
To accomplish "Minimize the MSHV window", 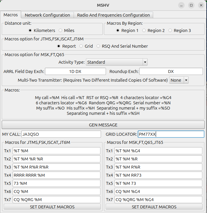I will click(x=181, y=5).
